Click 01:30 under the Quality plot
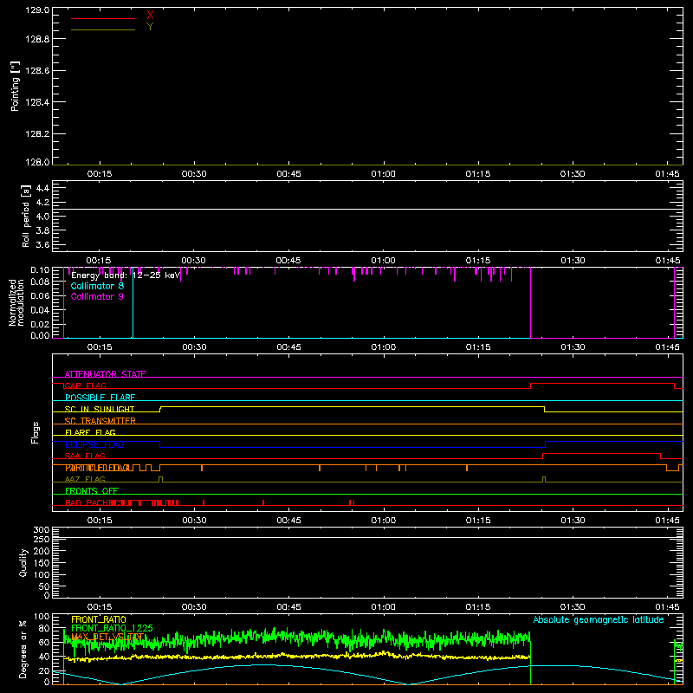The height and width of the screenshot is (693, 693). pos(573,607)
